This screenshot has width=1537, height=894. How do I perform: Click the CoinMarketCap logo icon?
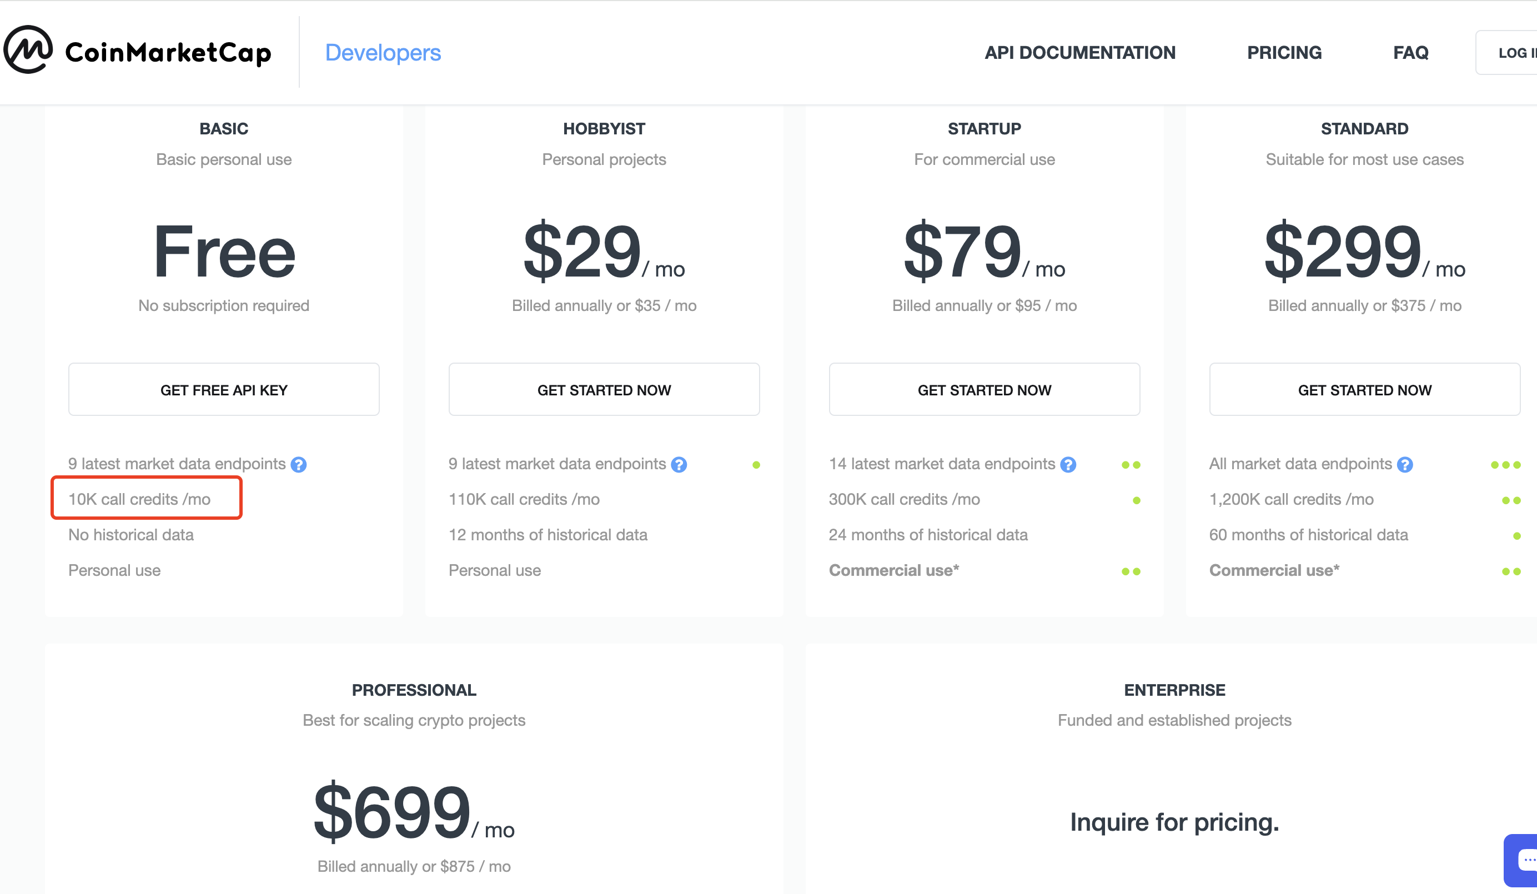[28, 50]
